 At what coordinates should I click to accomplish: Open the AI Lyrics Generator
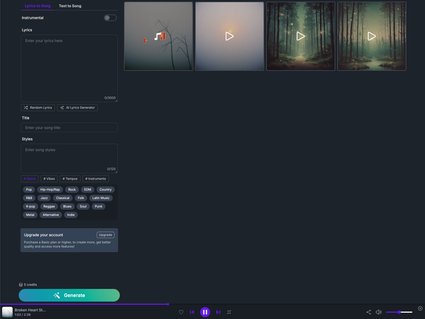coord(77,107)
